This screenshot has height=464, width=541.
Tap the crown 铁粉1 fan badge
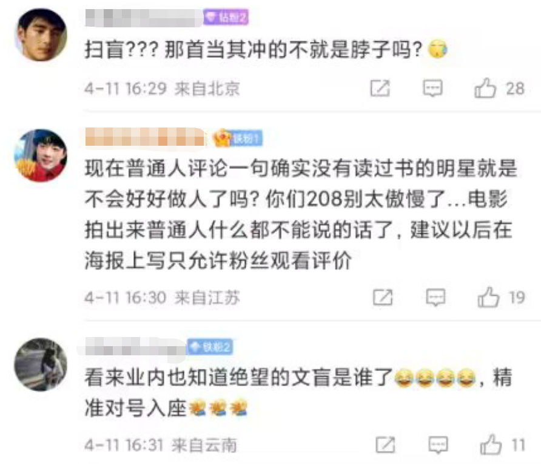point(238,138)
